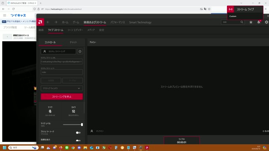Open Twitcasting hamburger menu
Viewport: 269px width, 151px height.
(5, 16)
